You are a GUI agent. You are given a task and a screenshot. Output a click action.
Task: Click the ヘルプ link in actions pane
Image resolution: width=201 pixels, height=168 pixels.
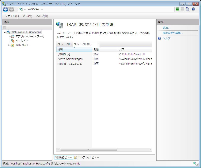click(x=166, y=38)
